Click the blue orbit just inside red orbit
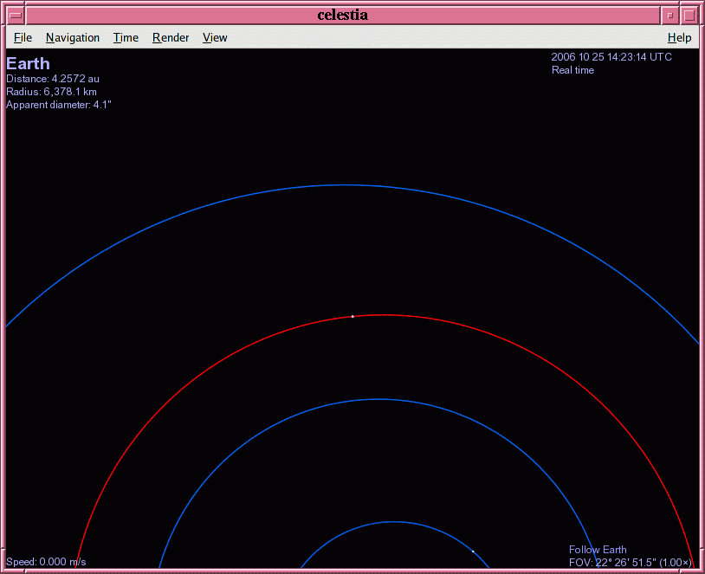The height and width of the screenshot is (574, 705). tap(378, 399)
